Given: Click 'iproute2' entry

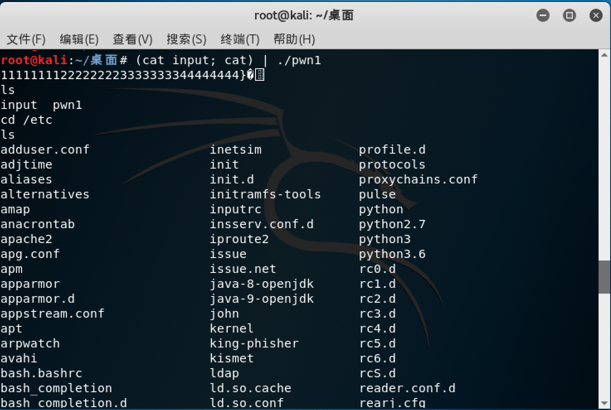Looking at the screenshot, I should click(x=239, y=239).
